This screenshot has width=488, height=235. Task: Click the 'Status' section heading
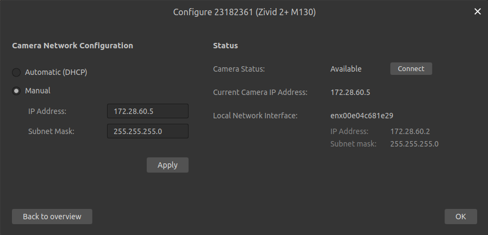click(x=225, y=46)
